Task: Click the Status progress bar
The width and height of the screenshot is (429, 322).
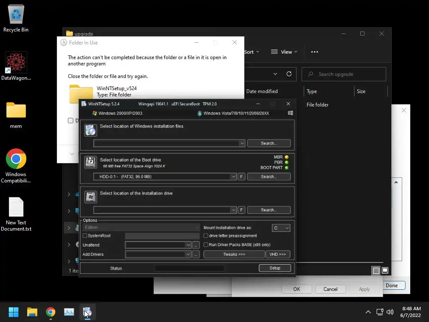Action: 189,268
